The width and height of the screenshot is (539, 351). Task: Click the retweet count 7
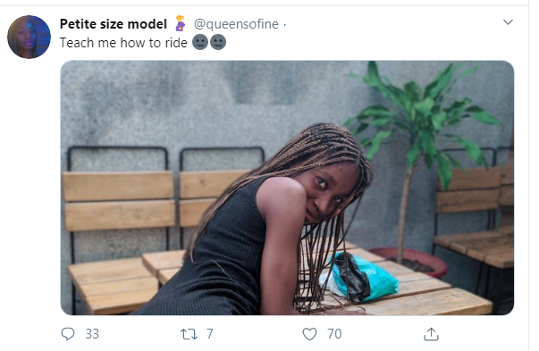[210, 334]
